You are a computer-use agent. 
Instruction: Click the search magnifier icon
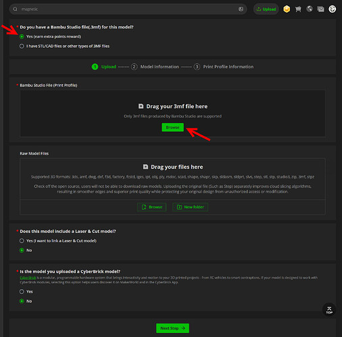coord(15,9)
